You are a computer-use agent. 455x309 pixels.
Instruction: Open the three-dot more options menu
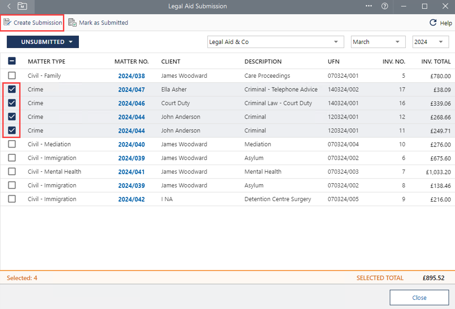(369, 6)
